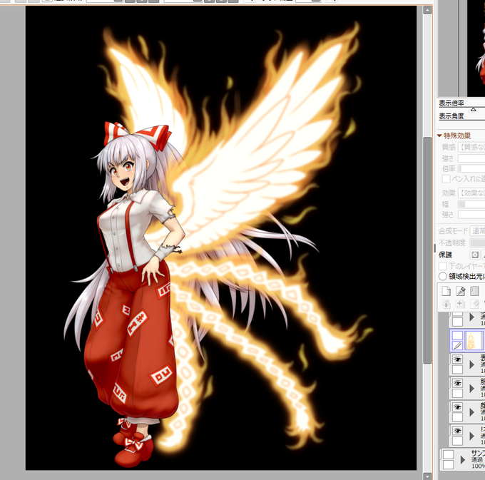Click the canvas scrollbar down arrow
This screenshot has width=485, height=480.
(427, 476)
